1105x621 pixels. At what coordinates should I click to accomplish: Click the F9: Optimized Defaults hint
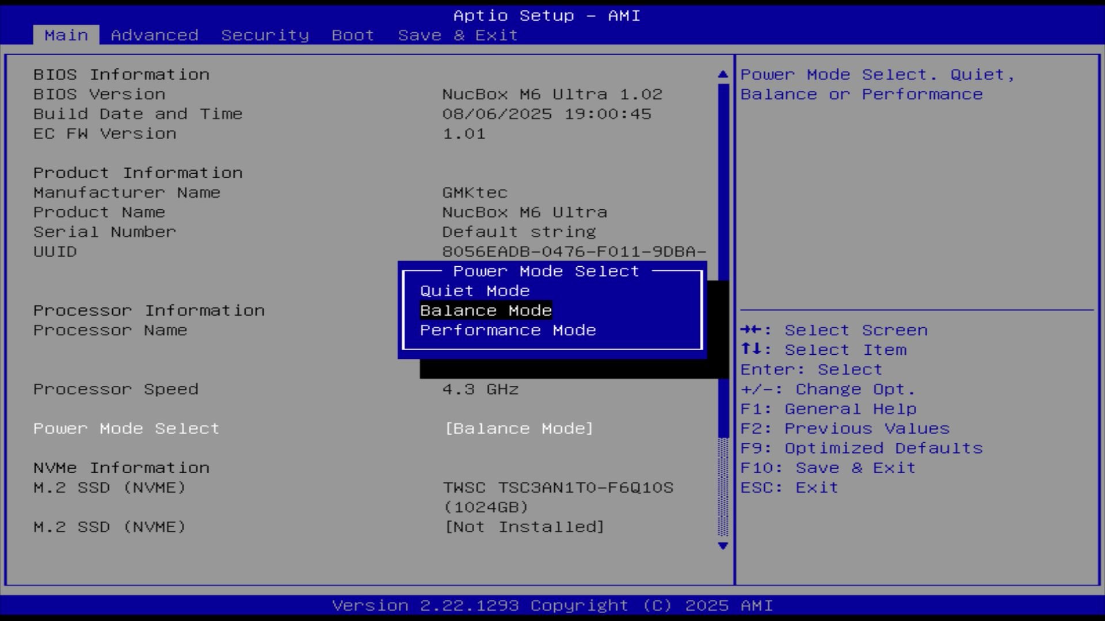click(861, 448)
